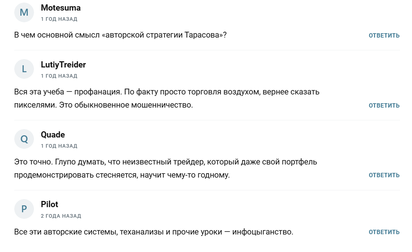Reply to LutiyTreider's comment via ОТВЕТИТЬ
Viewport: 412px width, 252px height.
pos(384,105)
